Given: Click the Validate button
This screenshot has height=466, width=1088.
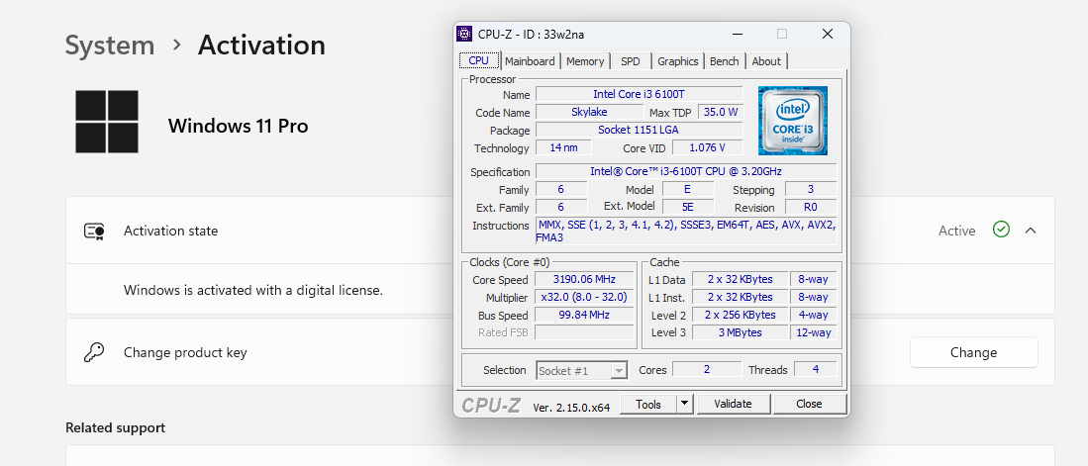Looking at the screenshot, I should [x=733, y=404].
